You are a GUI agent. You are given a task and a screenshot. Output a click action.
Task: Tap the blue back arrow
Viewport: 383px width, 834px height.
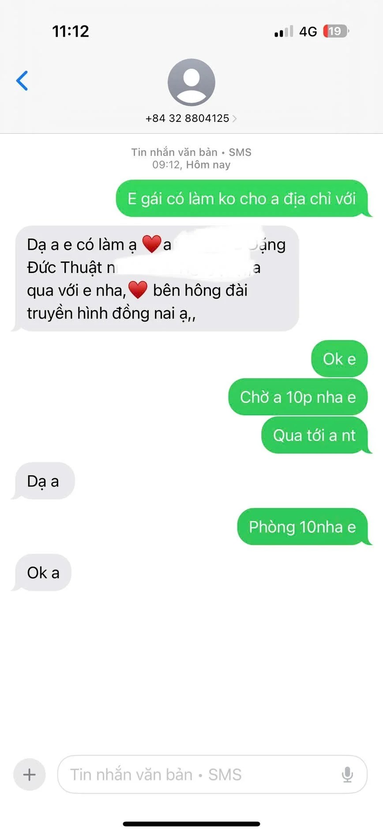click(22, 80)
